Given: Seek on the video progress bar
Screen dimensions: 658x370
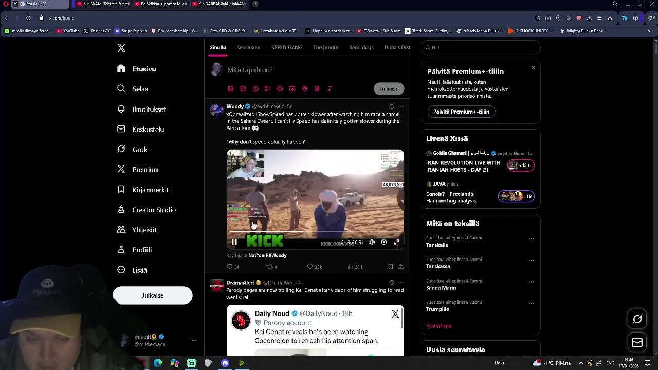Looking at the screenshot, I should (315, 232).
